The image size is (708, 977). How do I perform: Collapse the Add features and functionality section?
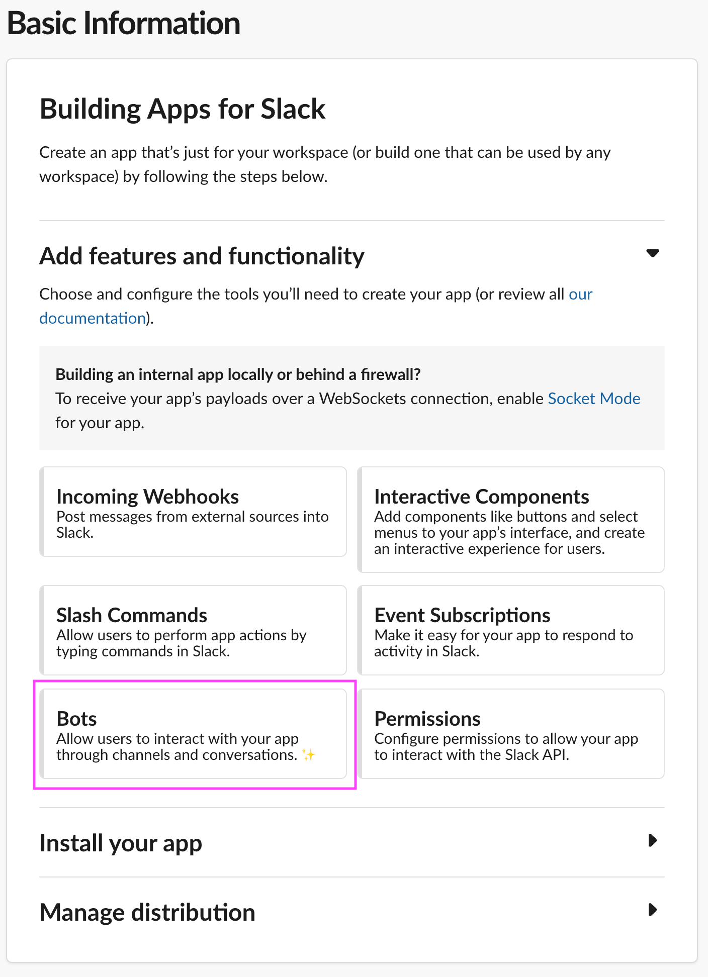(652, 253)
